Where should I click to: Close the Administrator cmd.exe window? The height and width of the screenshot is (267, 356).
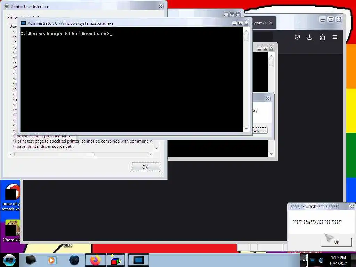pyautogui.click(x=246, y=23)
